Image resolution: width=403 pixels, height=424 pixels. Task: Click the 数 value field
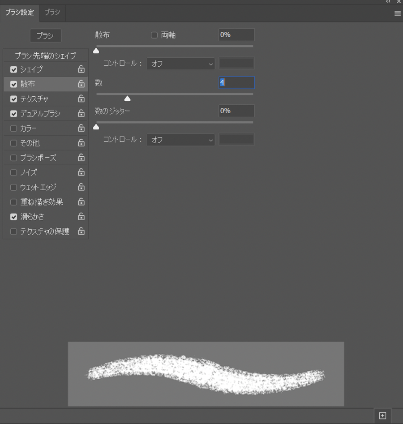coord(236,82)
